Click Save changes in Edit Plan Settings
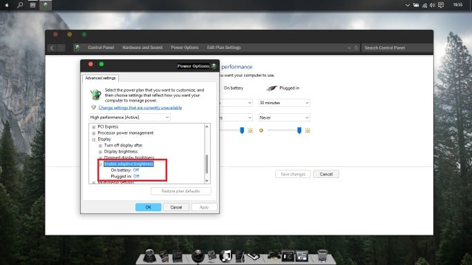Screen dimensions: 472x265 pos(293,175)
